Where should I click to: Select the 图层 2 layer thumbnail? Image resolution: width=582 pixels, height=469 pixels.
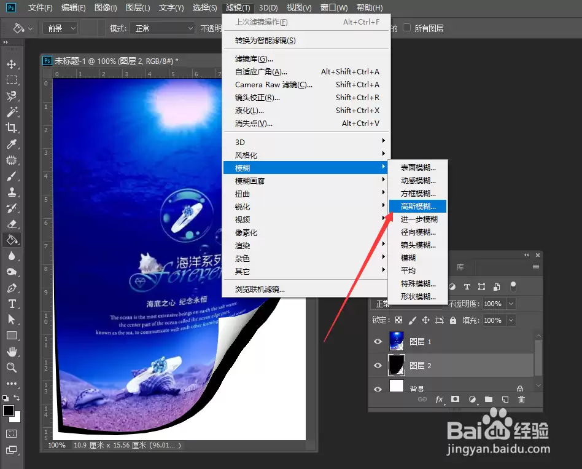397,365
